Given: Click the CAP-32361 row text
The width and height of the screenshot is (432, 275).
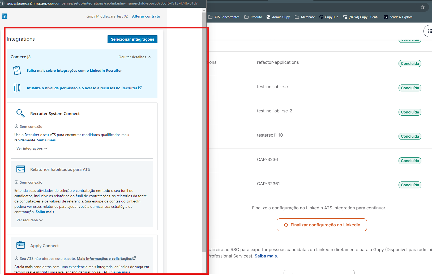Looking at the screenshot, I should click(x=268, y=184).
